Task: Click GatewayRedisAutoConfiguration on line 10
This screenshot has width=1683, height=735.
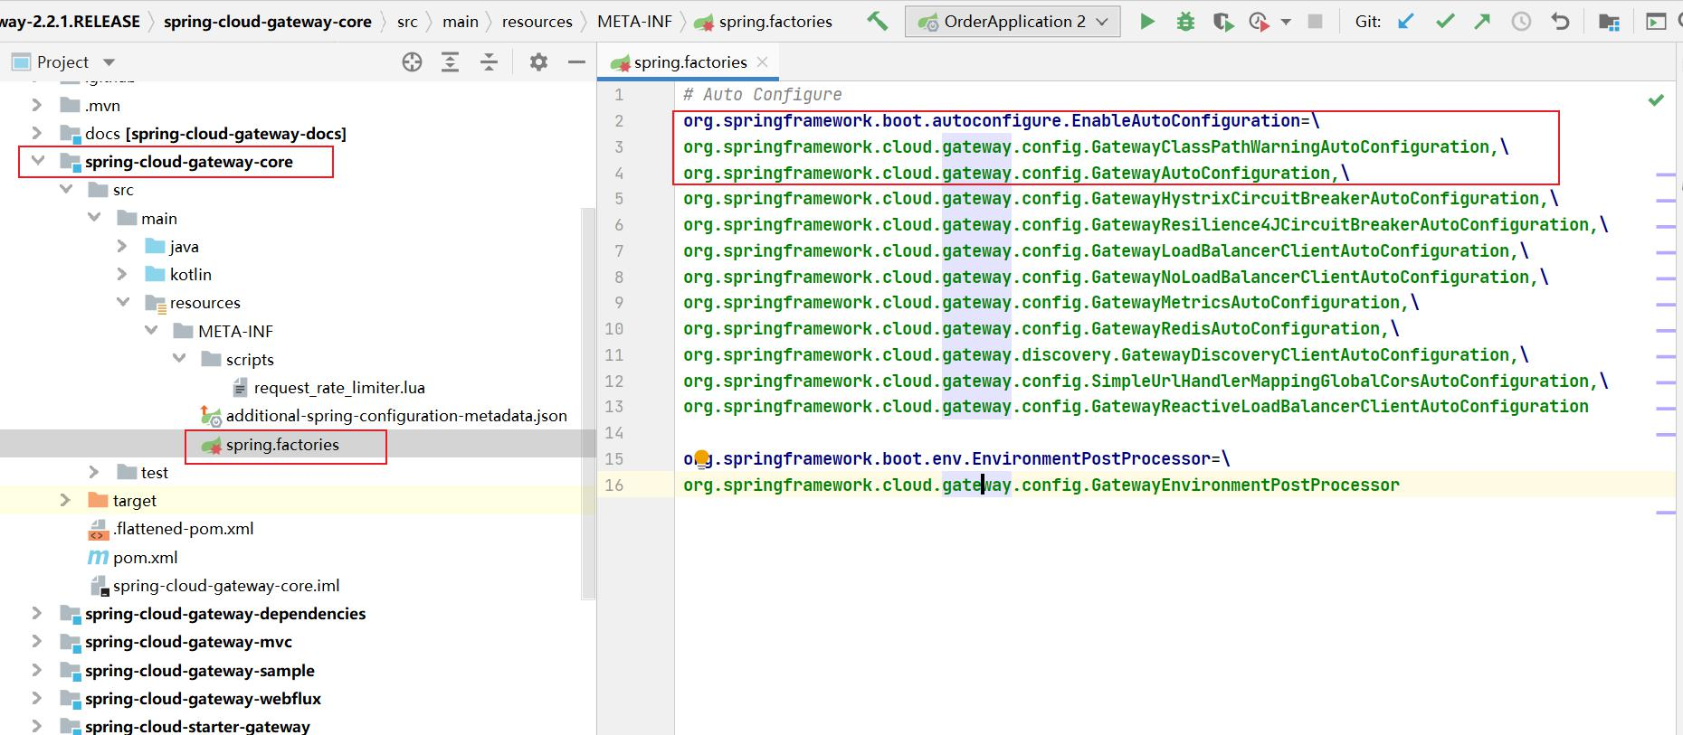Action: (x=1235, y=328)
